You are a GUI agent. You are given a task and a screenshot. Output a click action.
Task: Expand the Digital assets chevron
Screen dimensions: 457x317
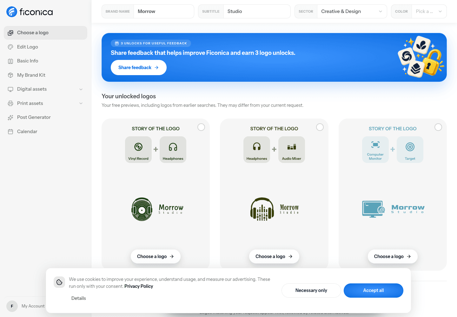(81, 89)
